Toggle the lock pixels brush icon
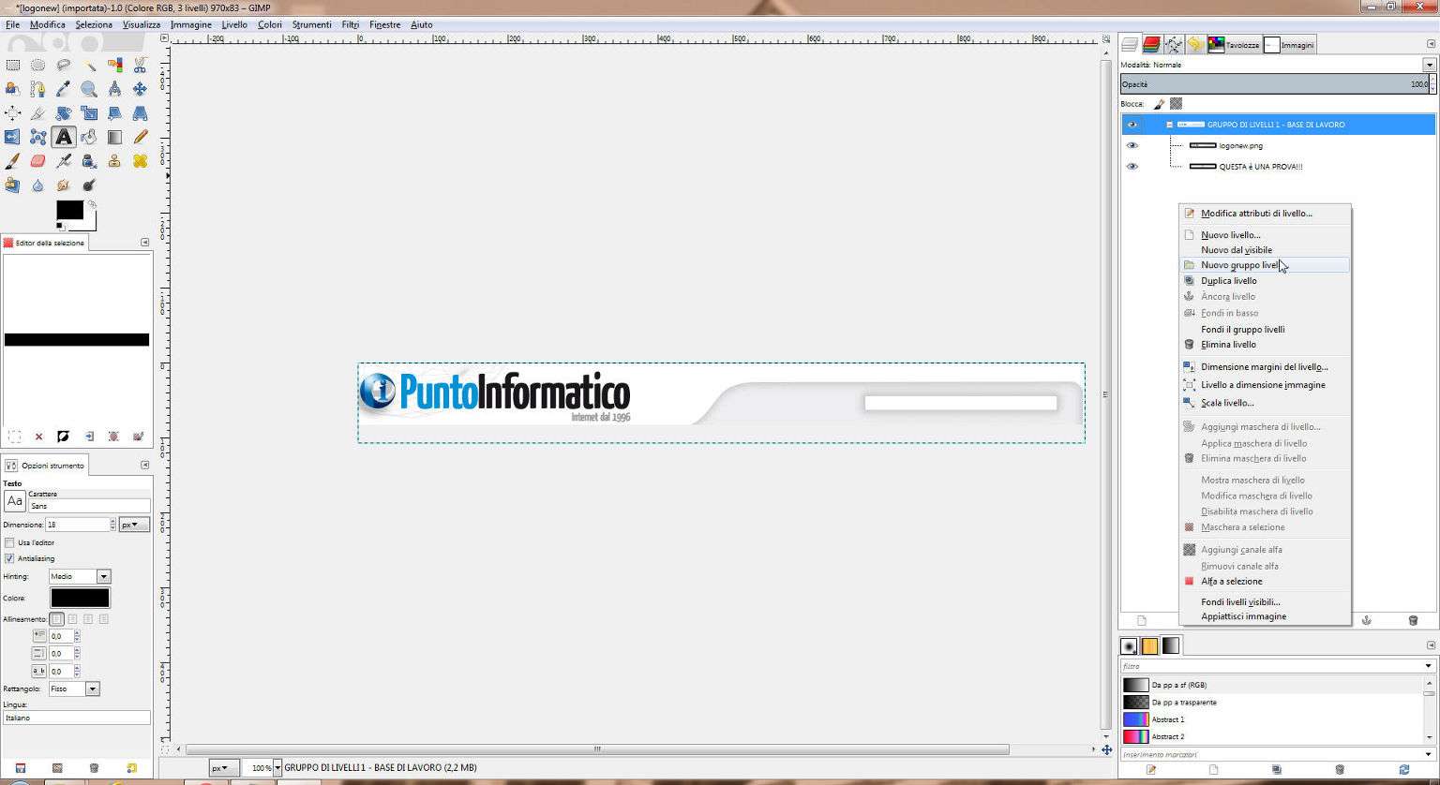 pyautogui.click(x=1159, y=104)
